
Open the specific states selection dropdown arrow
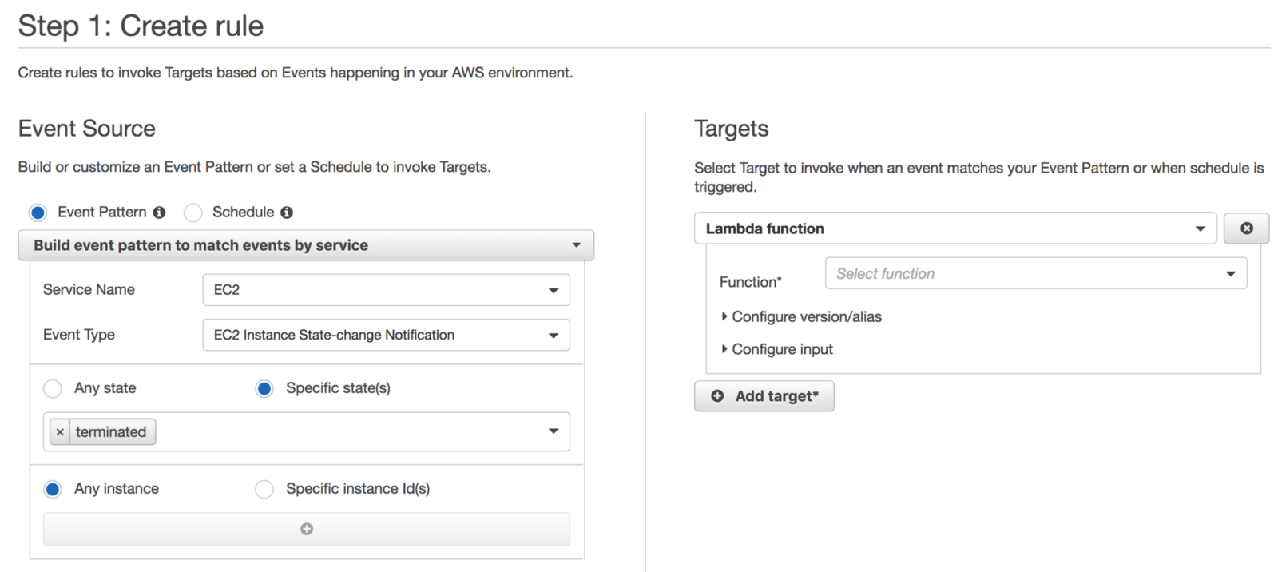[554, 431]
